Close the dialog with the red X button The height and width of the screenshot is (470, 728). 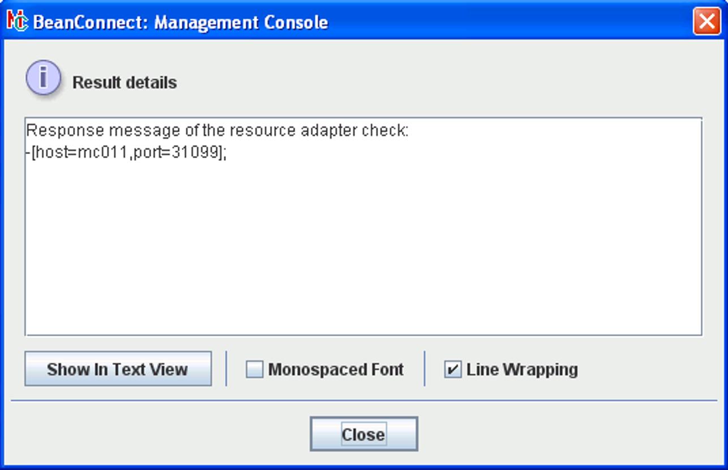point(706,22)
